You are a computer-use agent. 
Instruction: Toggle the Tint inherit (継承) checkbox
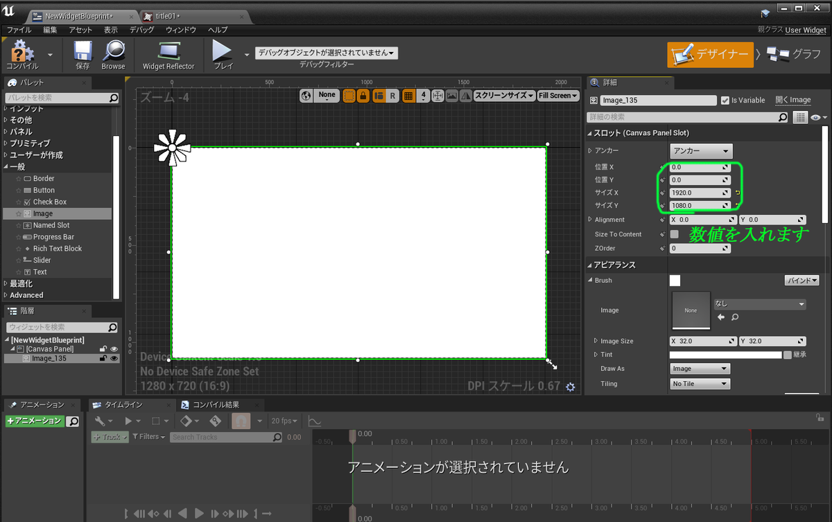[x=788, y=354]
